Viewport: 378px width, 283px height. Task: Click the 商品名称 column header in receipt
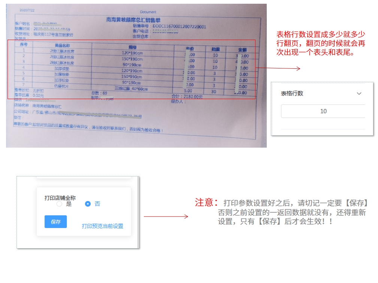click(x=63, y=45)
